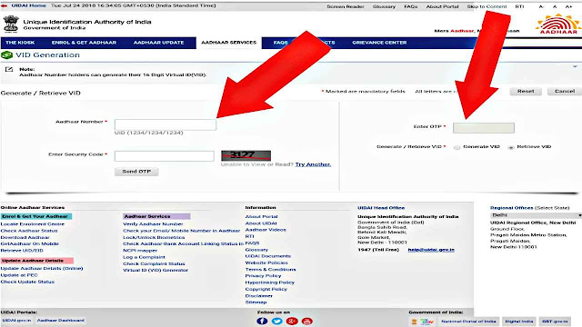Click the captcha image 3127

click(x=246, y=155)
